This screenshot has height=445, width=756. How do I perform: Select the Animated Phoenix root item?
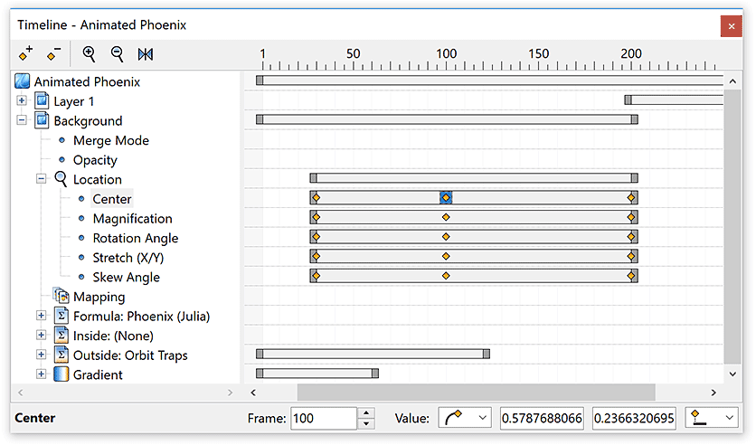pyautogui.click(x=87, y=81)
